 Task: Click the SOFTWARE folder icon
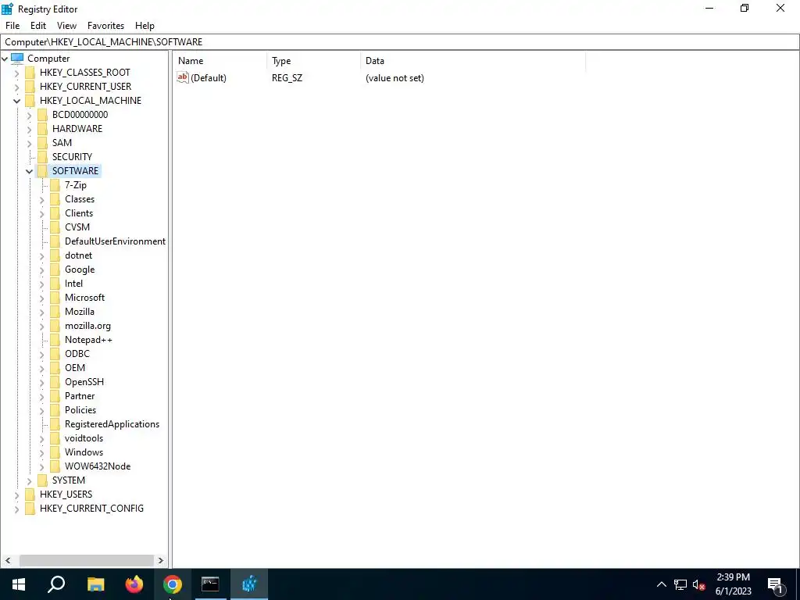[x=43, y=170]
